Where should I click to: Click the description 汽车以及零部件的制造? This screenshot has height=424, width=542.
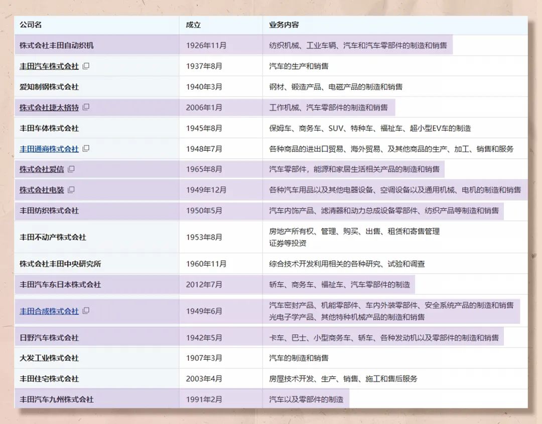tap(306, 399)
